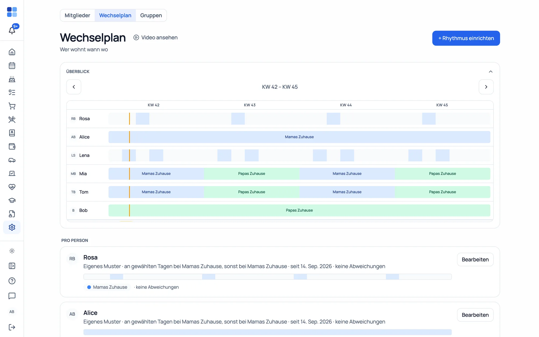The width and height of the screenshot is (539, 337).
Task: Collapse the Überblick section chevron
Action: tap(490, 71)
